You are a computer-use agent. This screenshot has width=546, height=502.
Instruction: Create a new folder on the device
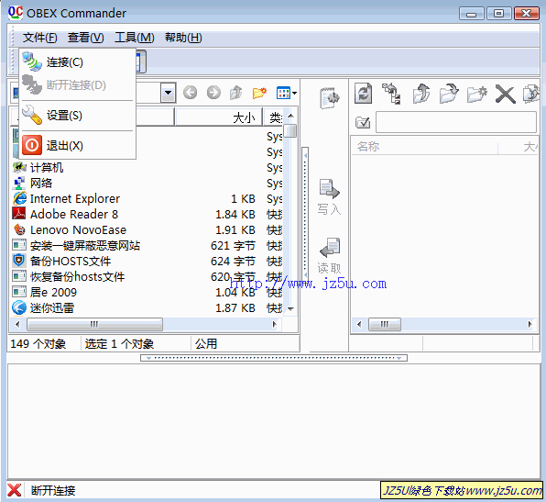click(476, 94)
